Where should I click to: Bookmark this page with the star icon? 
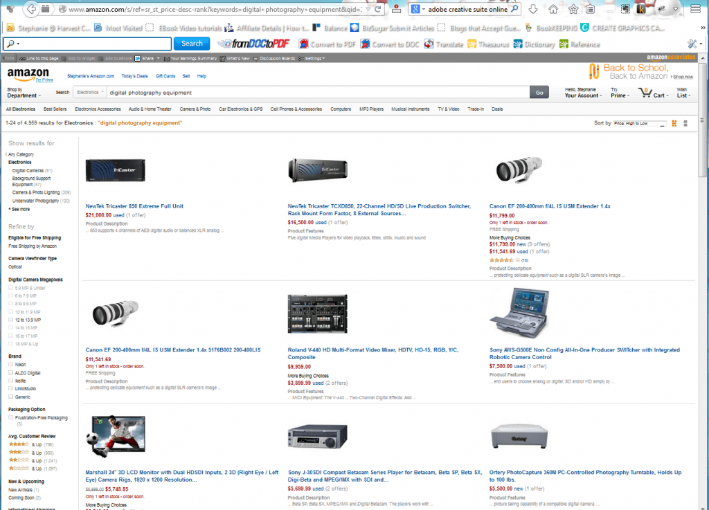pyautogui.click(x=573, y=9)
